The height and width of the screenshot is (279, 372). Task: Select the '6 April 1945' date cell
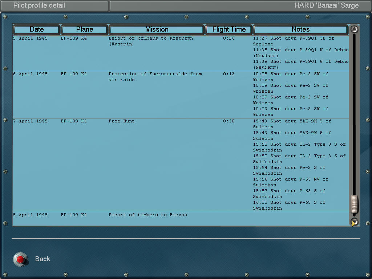[x=31, y=74]
